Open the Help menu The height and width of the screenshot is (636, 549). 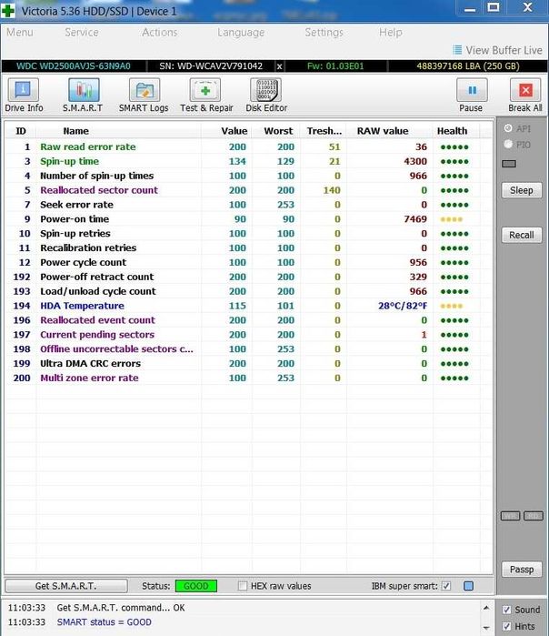(391, 32)
